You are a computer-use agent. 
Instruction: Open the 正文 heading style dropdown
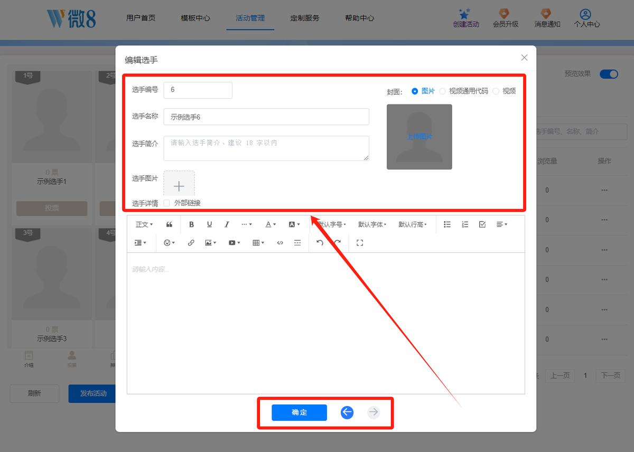pos(144,224)
